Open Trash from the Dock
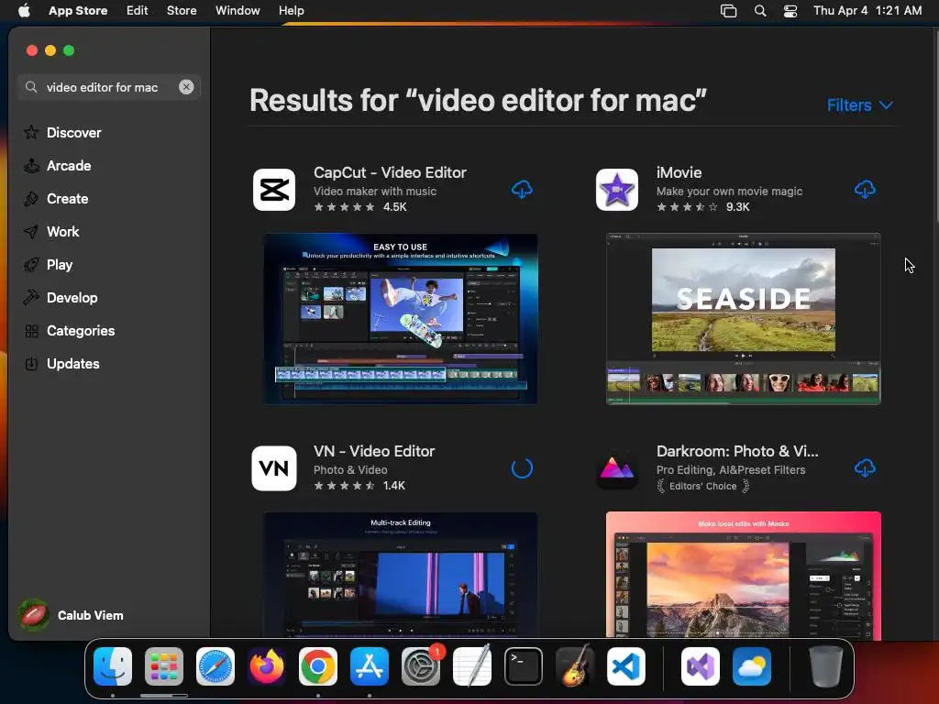Image resolution: width=939 pixels, height=704 pixels. click(826, 665)
